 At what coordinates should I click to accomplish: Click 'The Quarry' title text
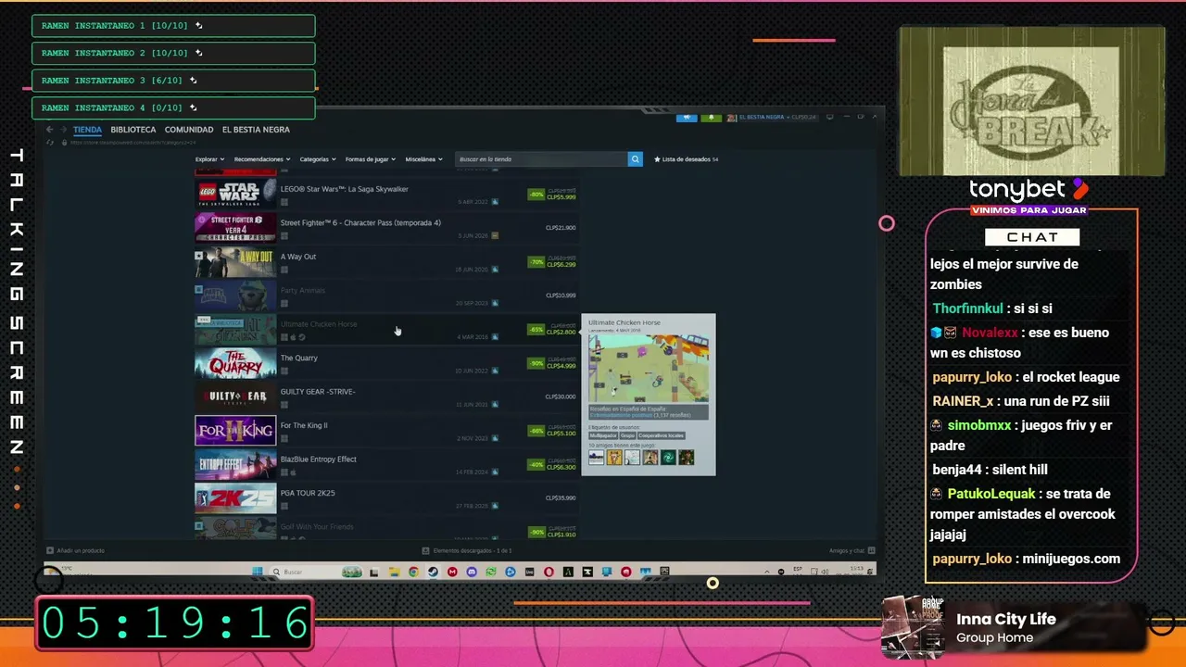[x=299, y=359]
